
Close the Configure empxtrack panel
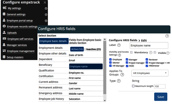pos(45,3)
